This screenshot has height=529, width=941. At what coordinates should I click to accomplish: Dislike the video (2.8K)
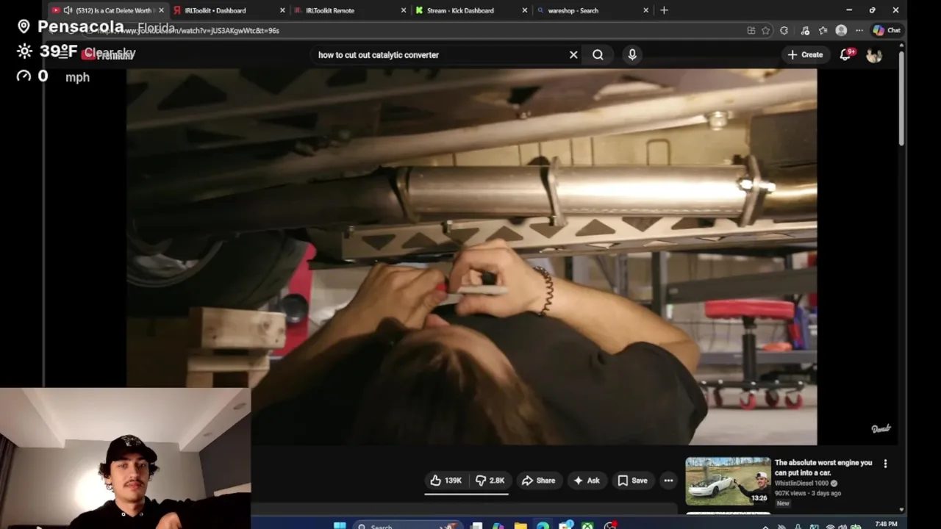pos(490,481)
